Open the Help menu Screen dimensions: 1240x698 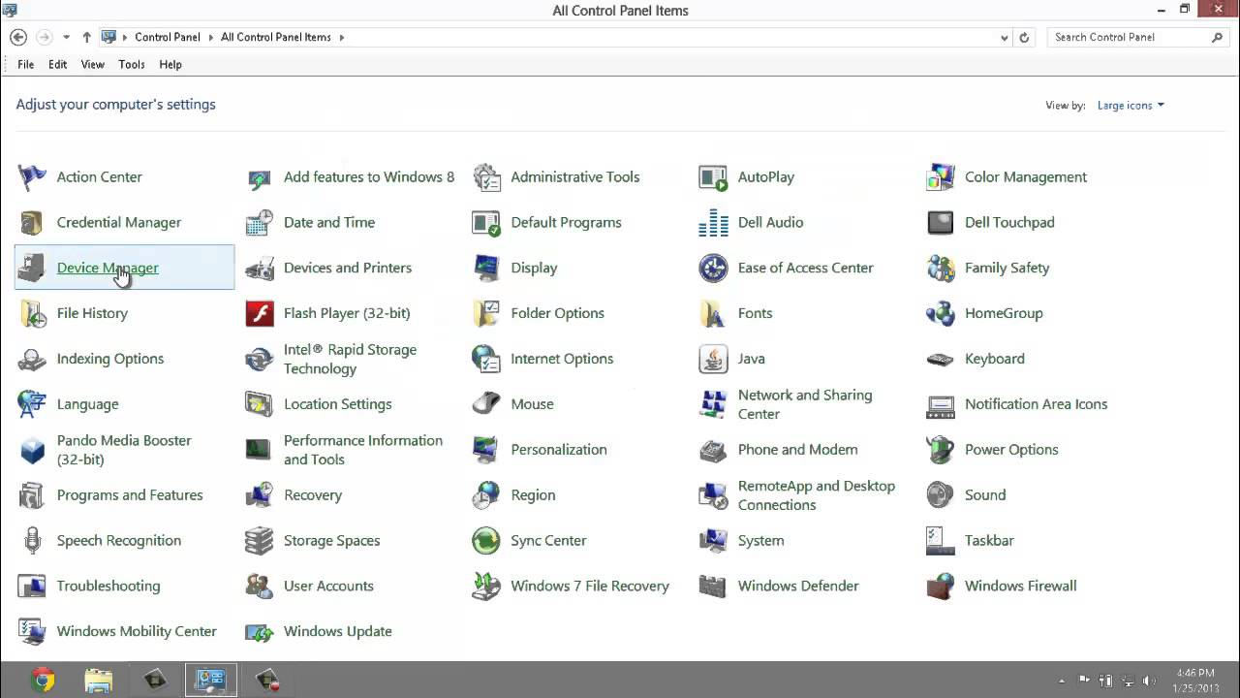click(170, 65)
